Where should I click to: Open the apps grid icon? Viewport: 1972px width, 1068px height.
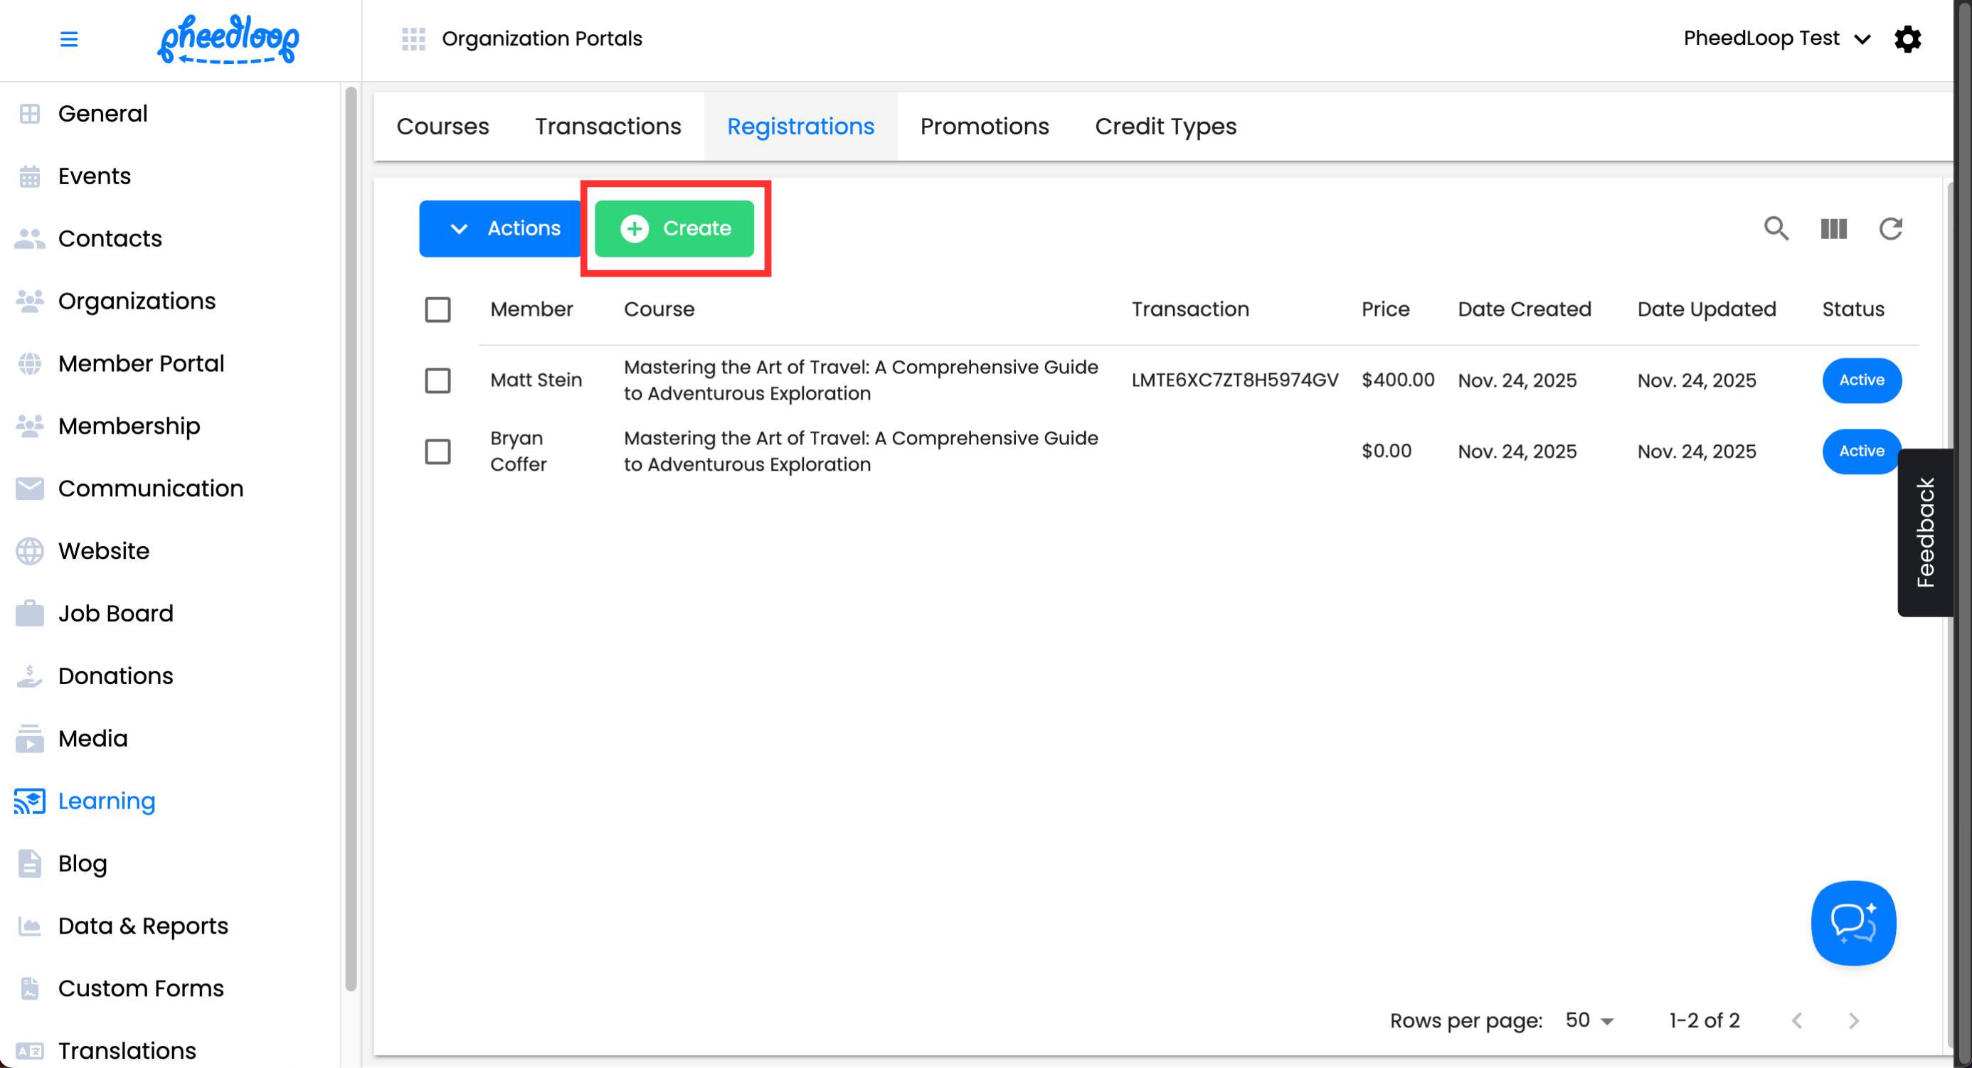click(413, 39)
